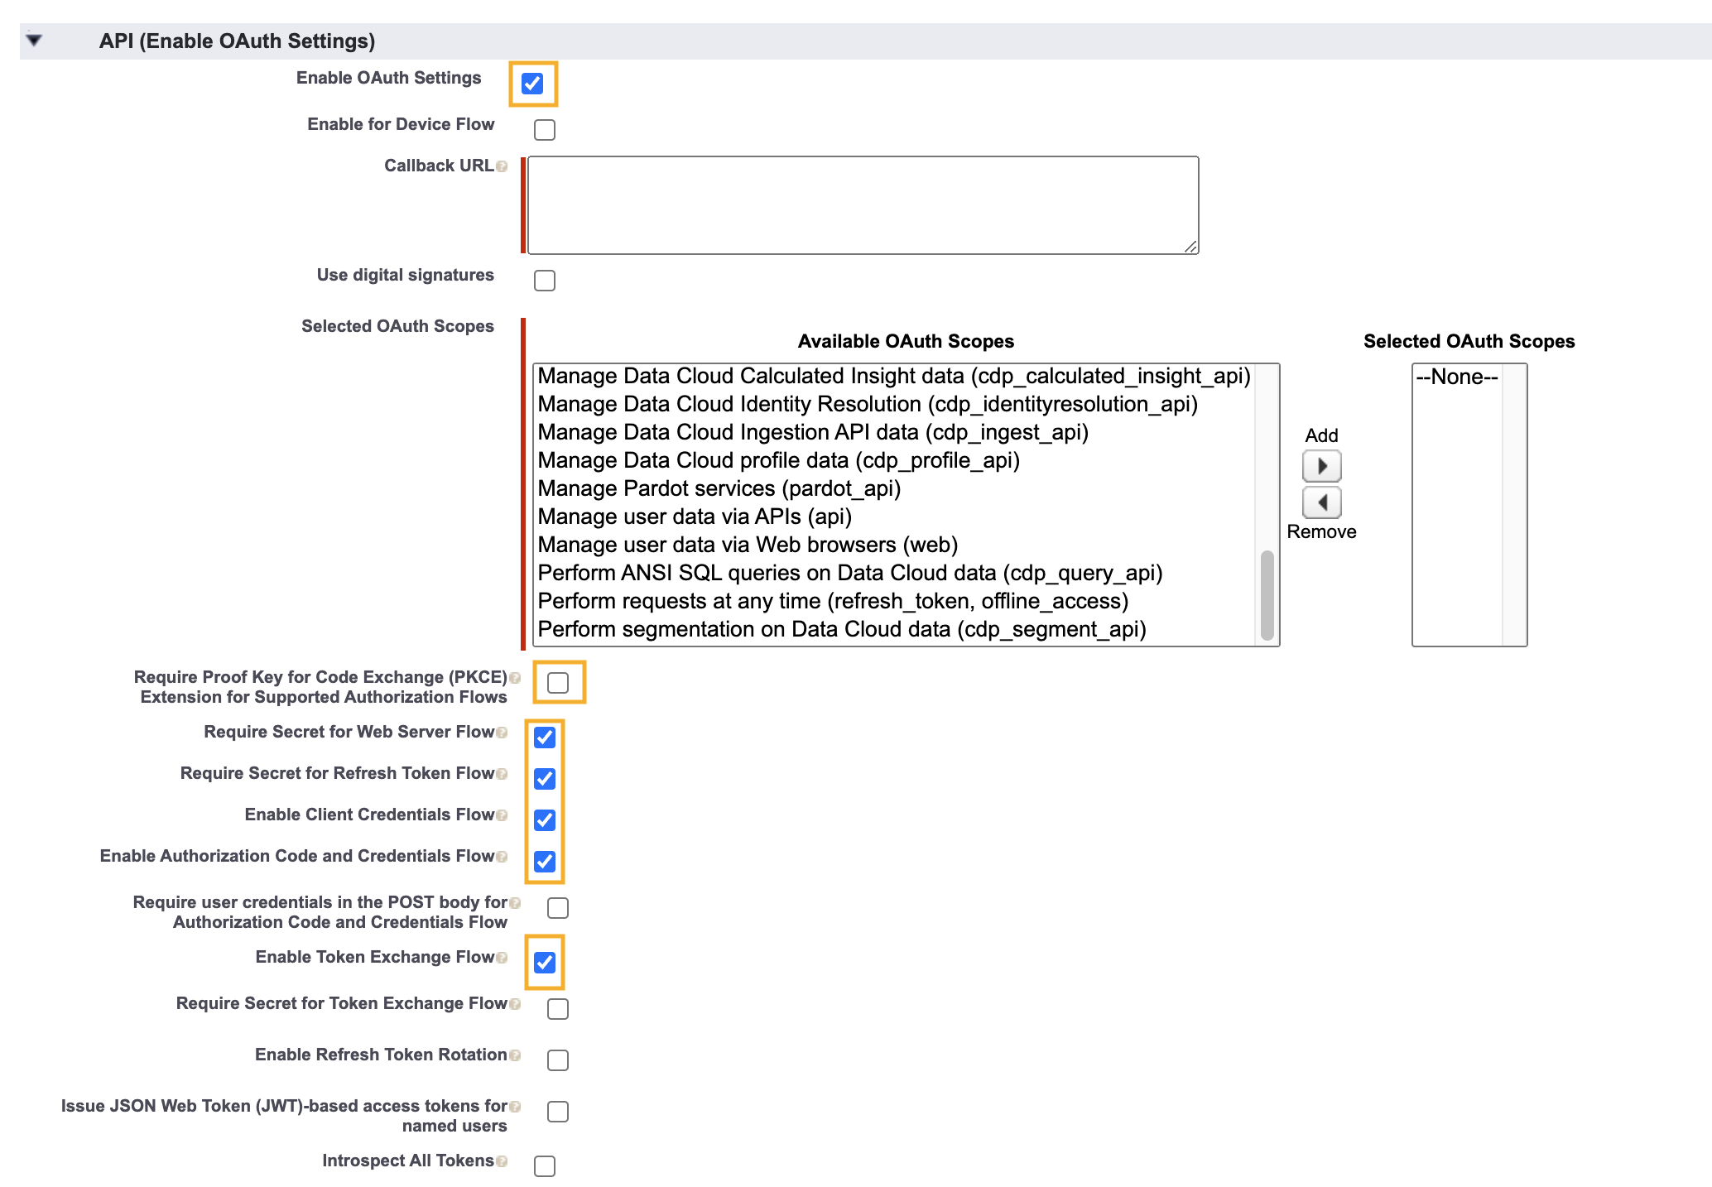1712x1187 pixels.
Task: Click help icon for Enable Token Exchange Flow
Action: pyautogui.click(x=502, y=958)
